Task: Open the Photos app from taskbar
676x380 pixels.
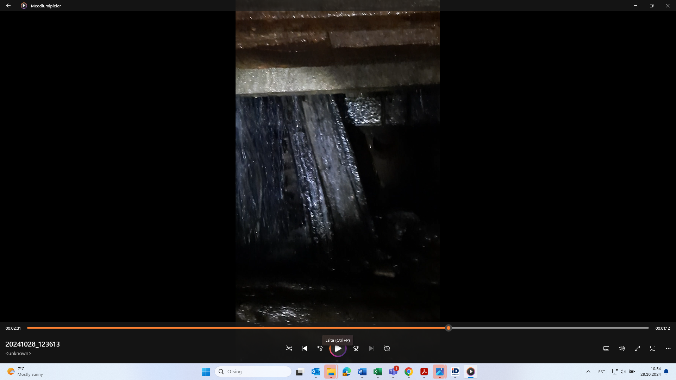Action: click(439, 372)
